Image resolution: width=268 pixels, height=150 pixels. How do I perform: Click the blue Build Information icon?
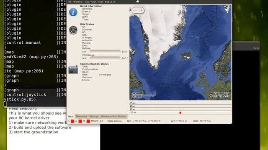[x=73, y=12]
